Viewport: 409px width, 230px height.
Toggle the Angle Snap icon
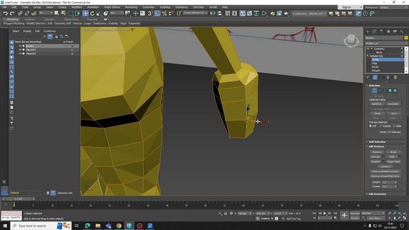157,13
